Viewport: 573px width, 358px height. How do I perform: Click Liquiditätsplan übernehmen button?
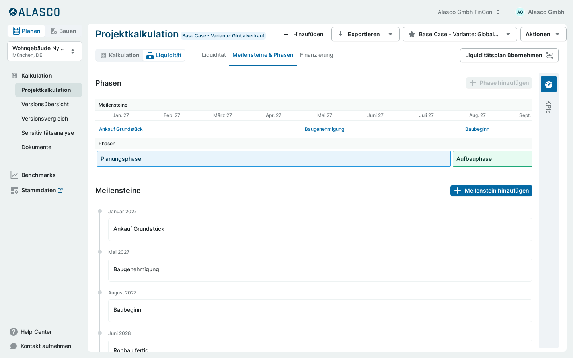tap(509, 55)
